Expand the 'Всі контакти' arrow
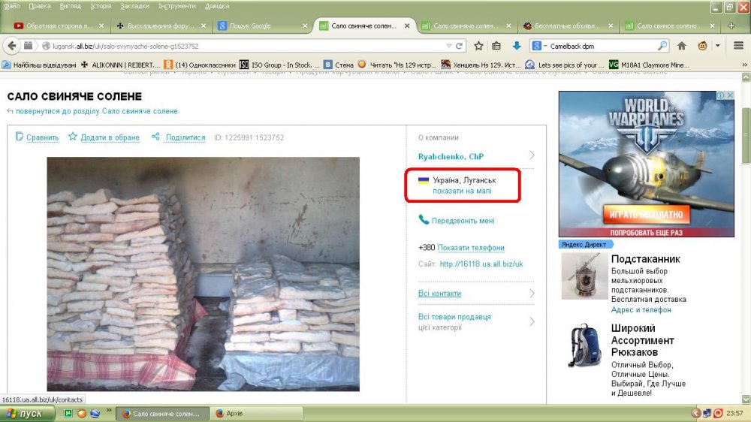The height and width of the screenshot is (422, 751). click(532, 293)
